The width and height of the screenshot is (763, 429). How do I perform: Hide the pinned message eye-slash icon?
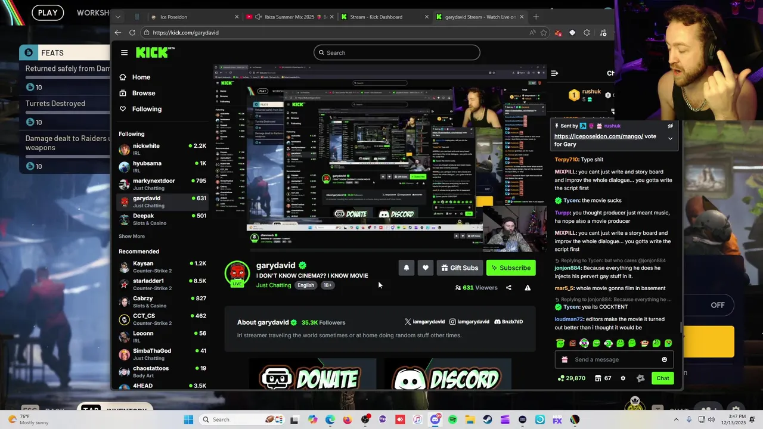(670, 126)
